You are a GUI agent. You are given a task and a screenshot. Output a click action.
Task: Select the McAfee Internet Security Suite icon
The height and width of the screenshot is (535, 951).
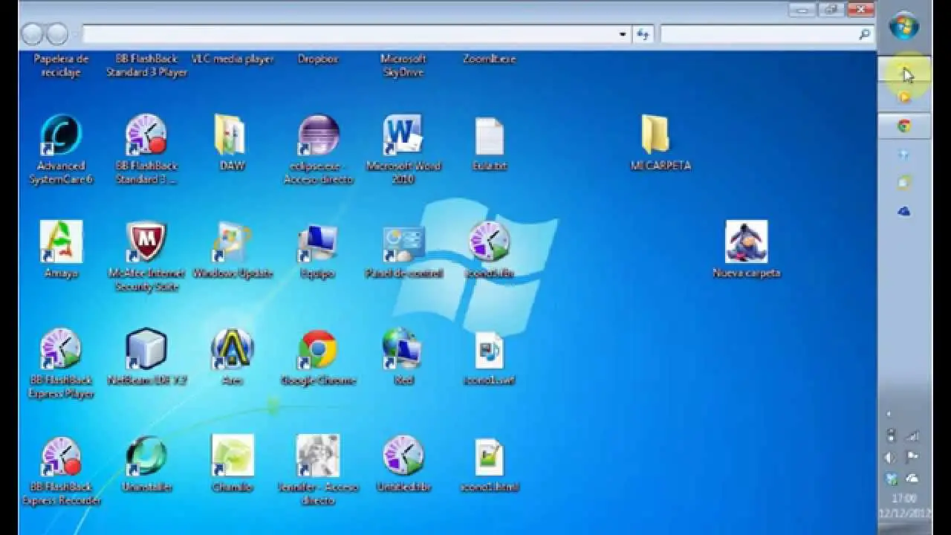(146, 243)
